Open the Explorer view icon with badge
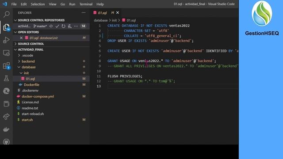Viewport: 283px width, 159px height. click(7, 27)
